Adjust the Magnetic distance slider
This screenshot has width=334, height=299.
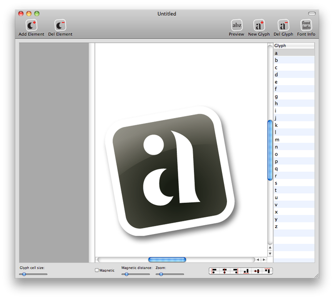click(x=136, y=274)
